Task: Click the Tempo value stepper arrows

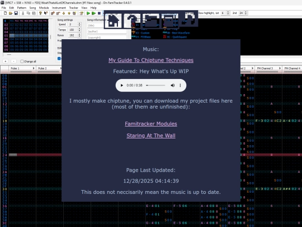Action: tap(79, 30)
